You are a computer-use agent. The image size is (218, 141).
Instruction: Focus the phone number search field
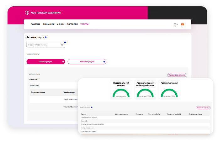[43, 45]
